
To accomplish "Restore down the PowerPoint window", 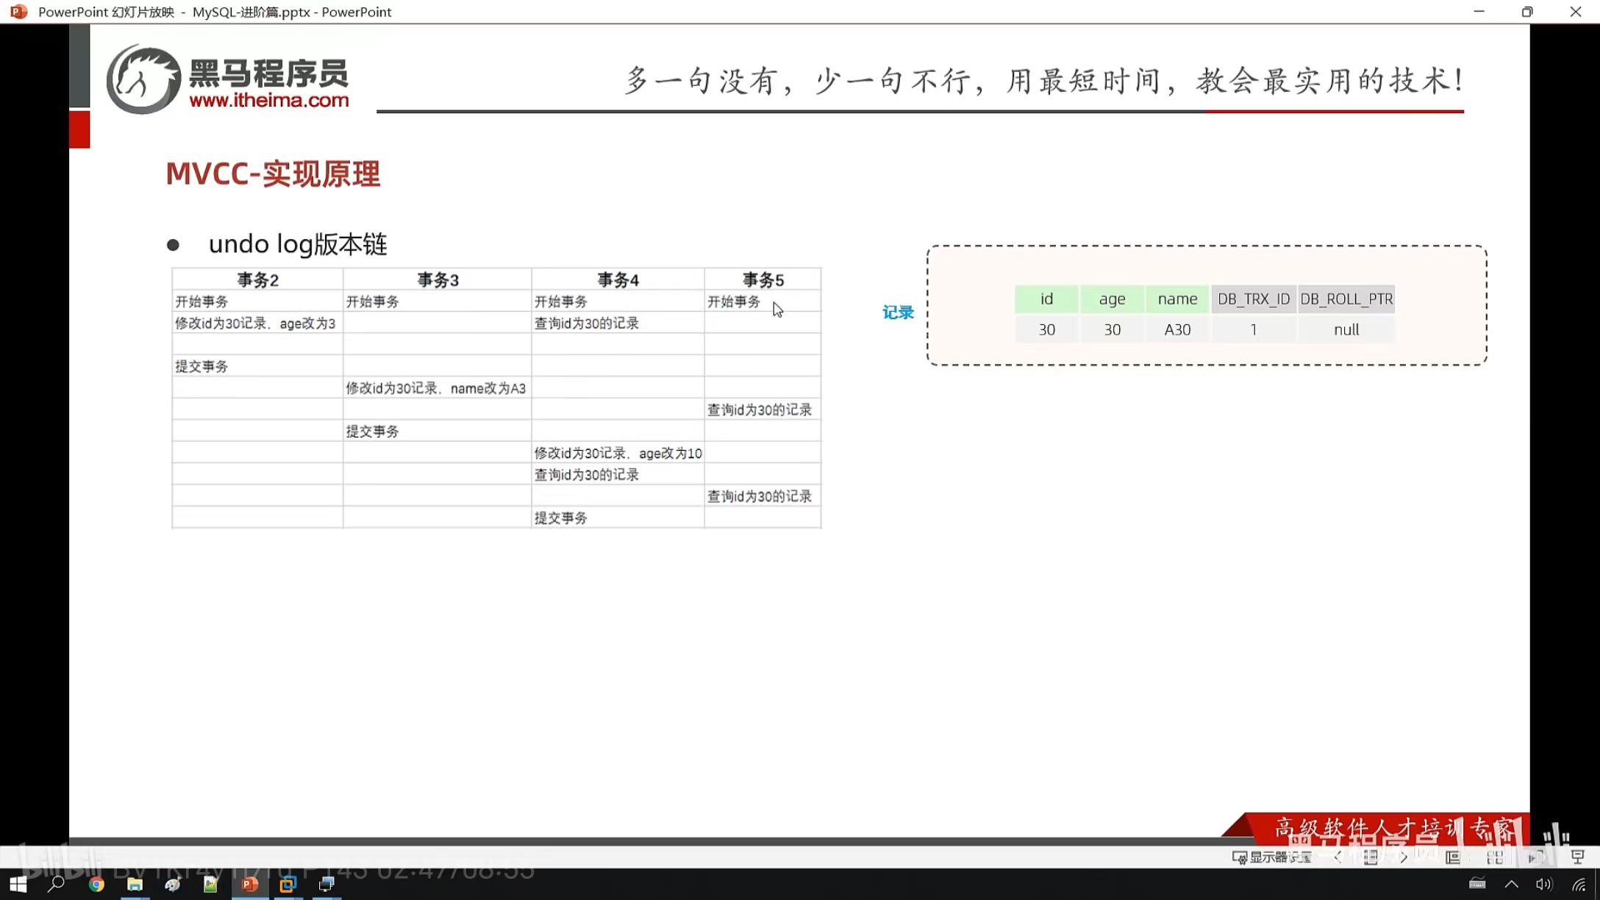I will point(1527,12).
